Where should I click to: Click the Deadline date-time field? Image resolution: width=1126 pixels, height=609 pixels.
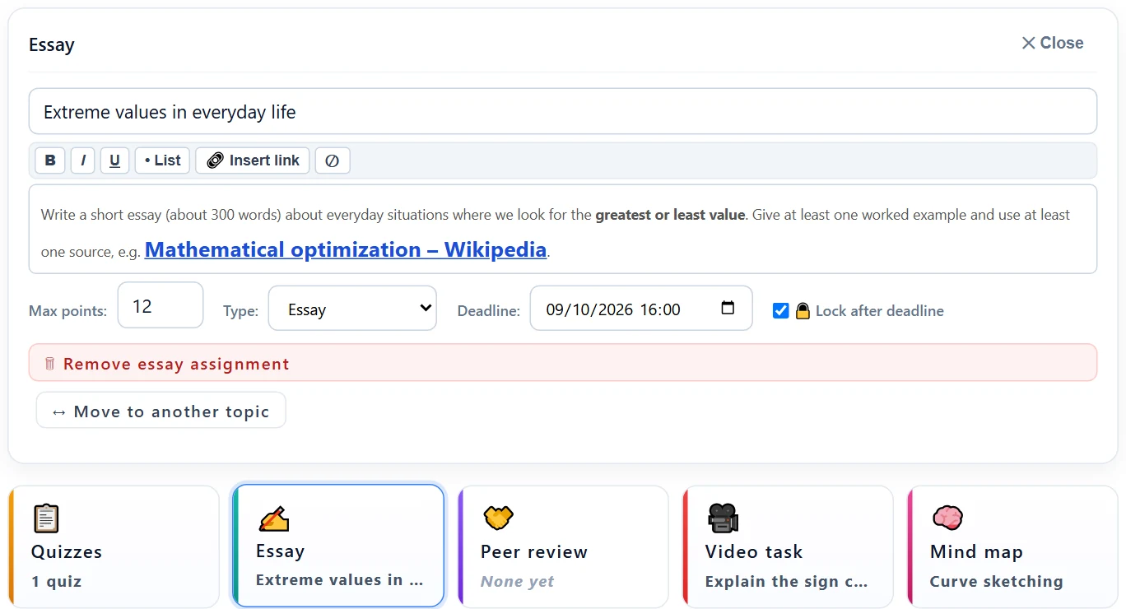coord(641,309)
